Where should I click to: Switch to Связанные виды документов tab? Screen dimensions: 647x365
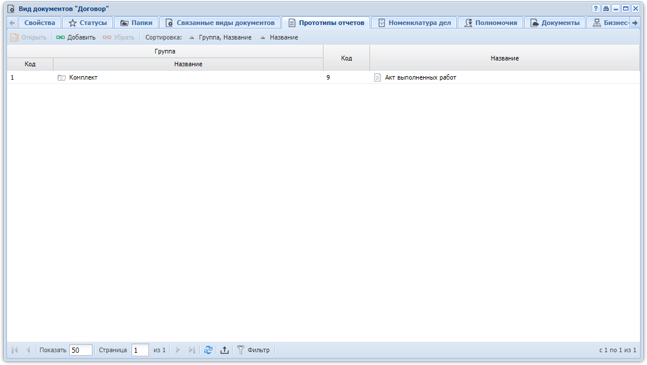point(220,23)
